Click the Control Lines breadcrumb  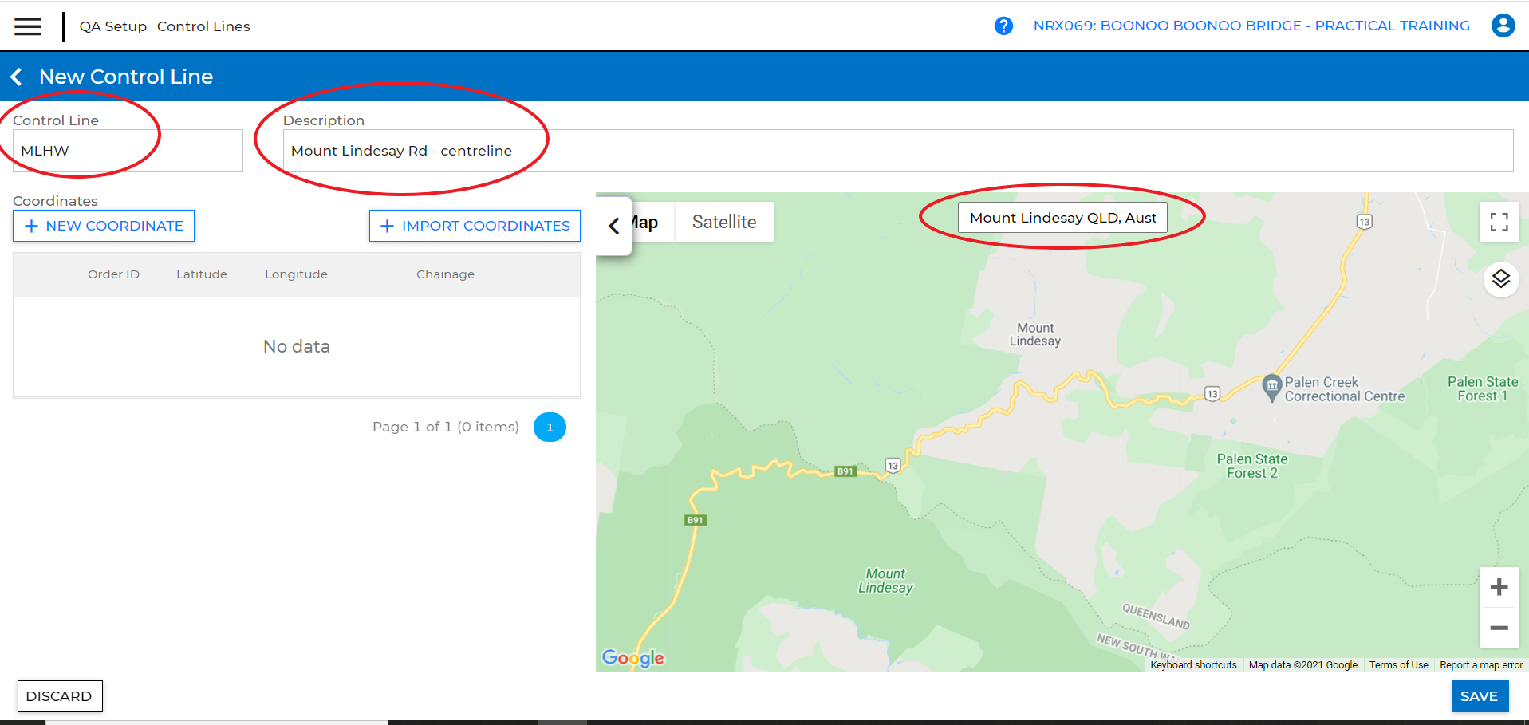203,26
